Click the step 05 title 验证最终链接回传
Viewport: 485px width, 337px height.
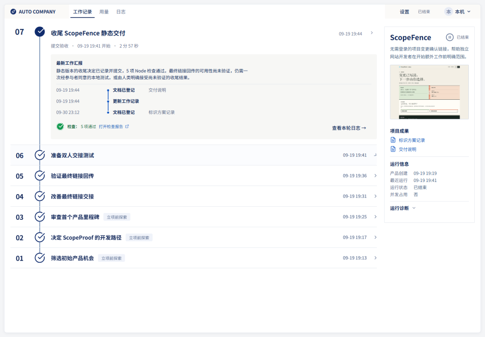72,176
